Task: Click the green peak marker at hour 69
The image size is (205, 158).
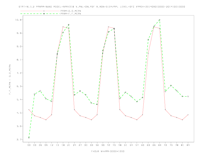Action: tap(159, 20)
